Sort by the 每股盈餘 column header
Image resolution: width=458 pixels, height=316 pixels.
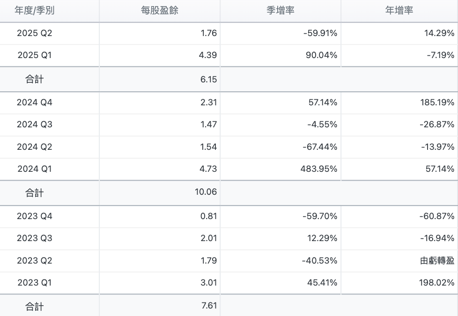(159, 10)
